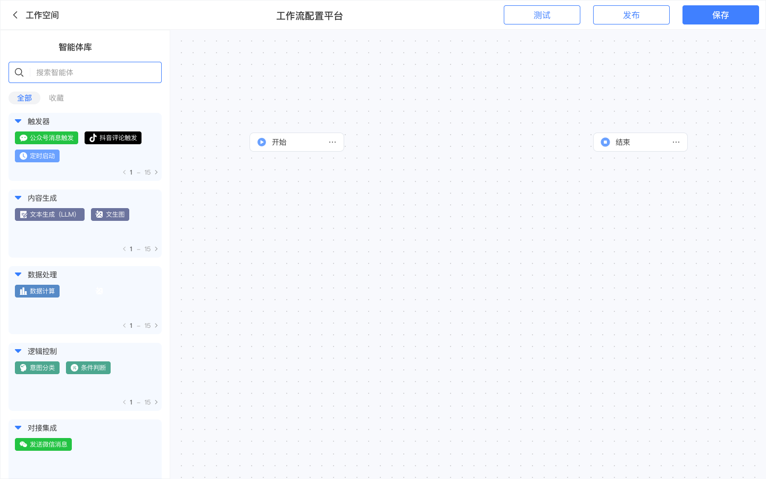Focus the 搜索智能体 search field
The width and height of the screenshot is (766, 479).
click(x=85, y=72)
